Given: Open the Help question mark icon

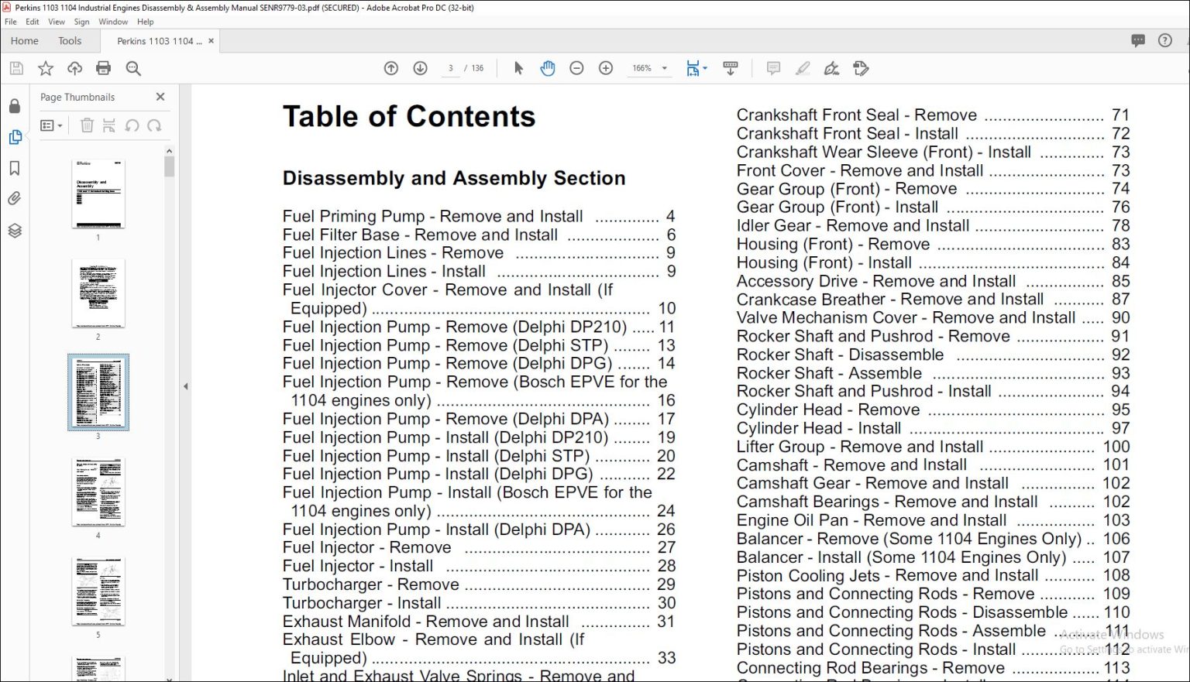Looking at the screenshot, I should tap(1164, 40).
